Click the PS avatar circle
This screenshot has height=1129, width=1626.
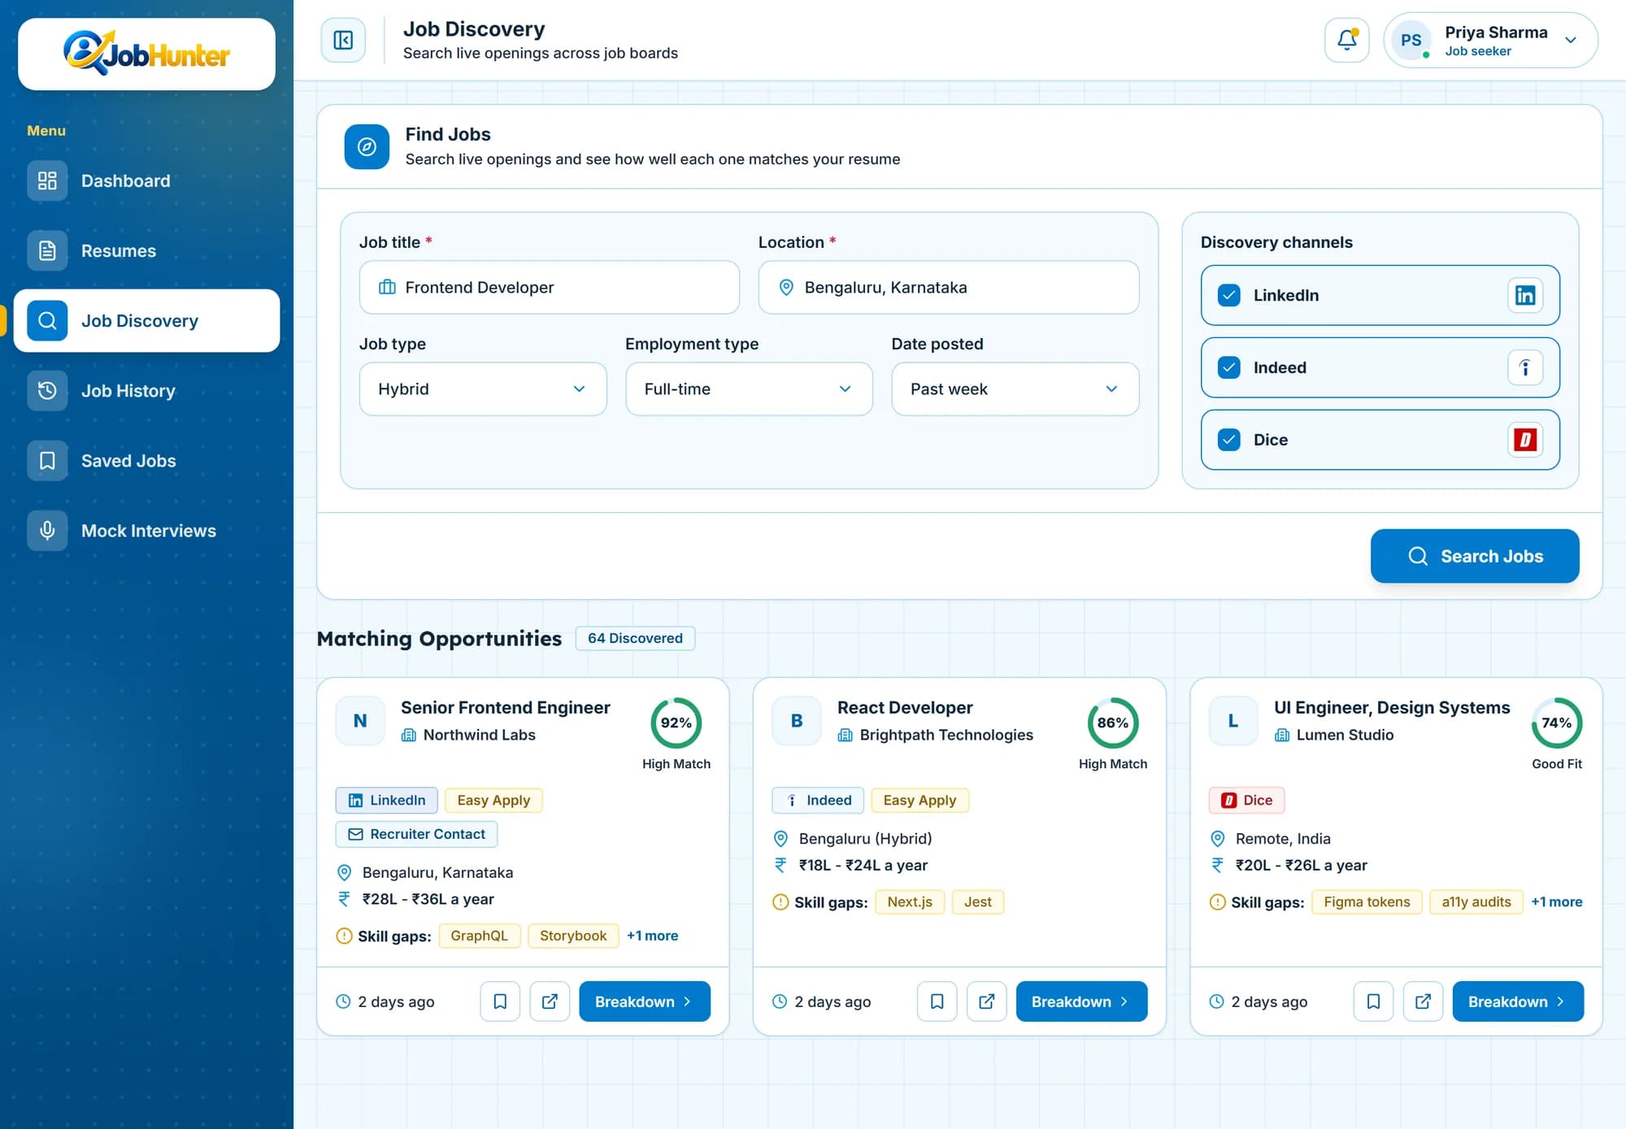pos(1411,40)
